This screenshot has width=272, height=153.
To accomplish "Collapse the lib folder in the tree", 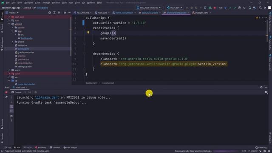I will click(9, 81).
